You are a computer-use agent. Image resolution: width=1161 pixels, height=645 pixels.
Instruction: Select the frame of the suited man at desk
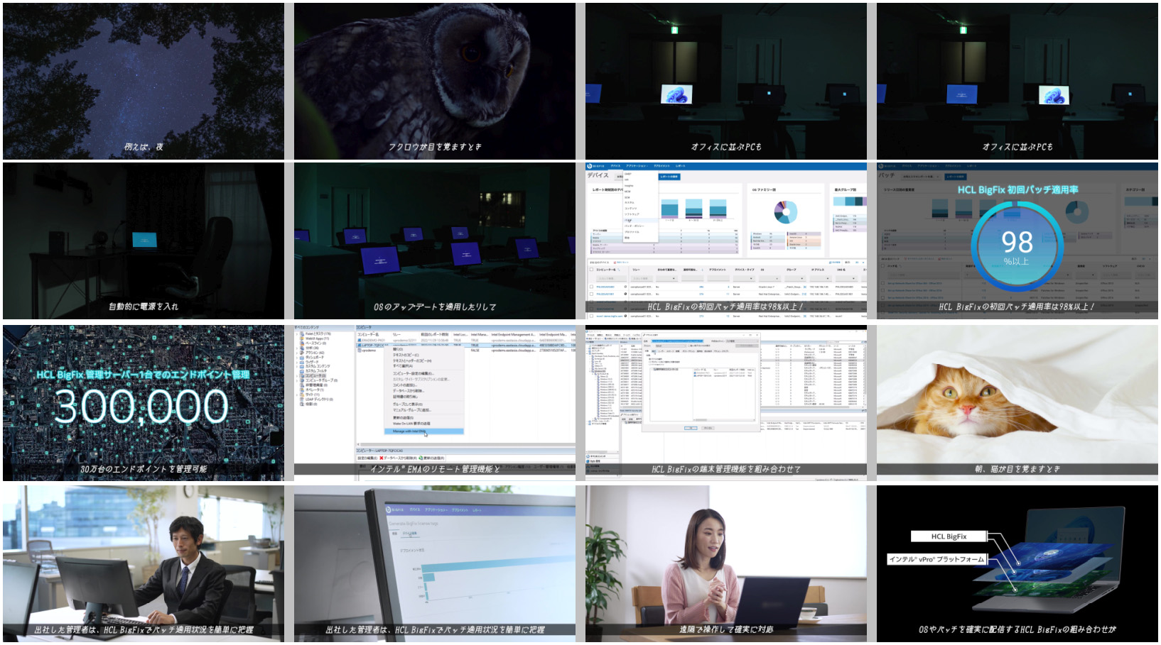(x=144, y=564)
